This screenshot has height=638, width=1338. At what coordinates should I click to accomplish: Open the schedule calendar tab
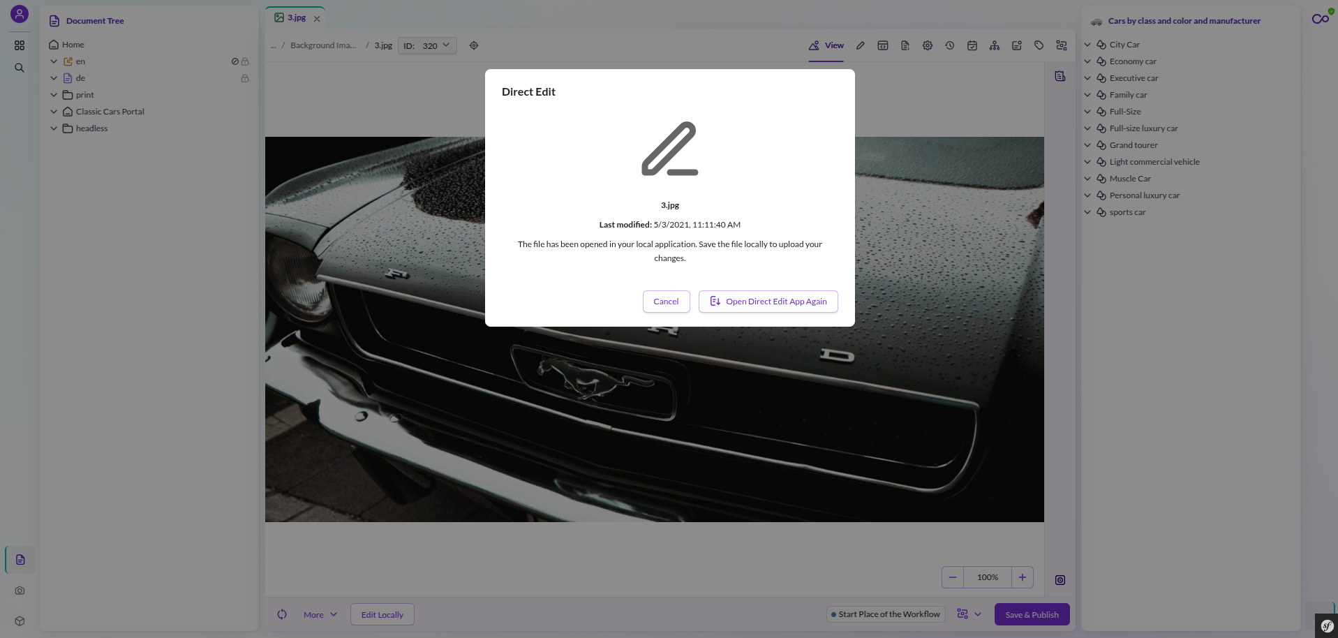pos(972,45)
